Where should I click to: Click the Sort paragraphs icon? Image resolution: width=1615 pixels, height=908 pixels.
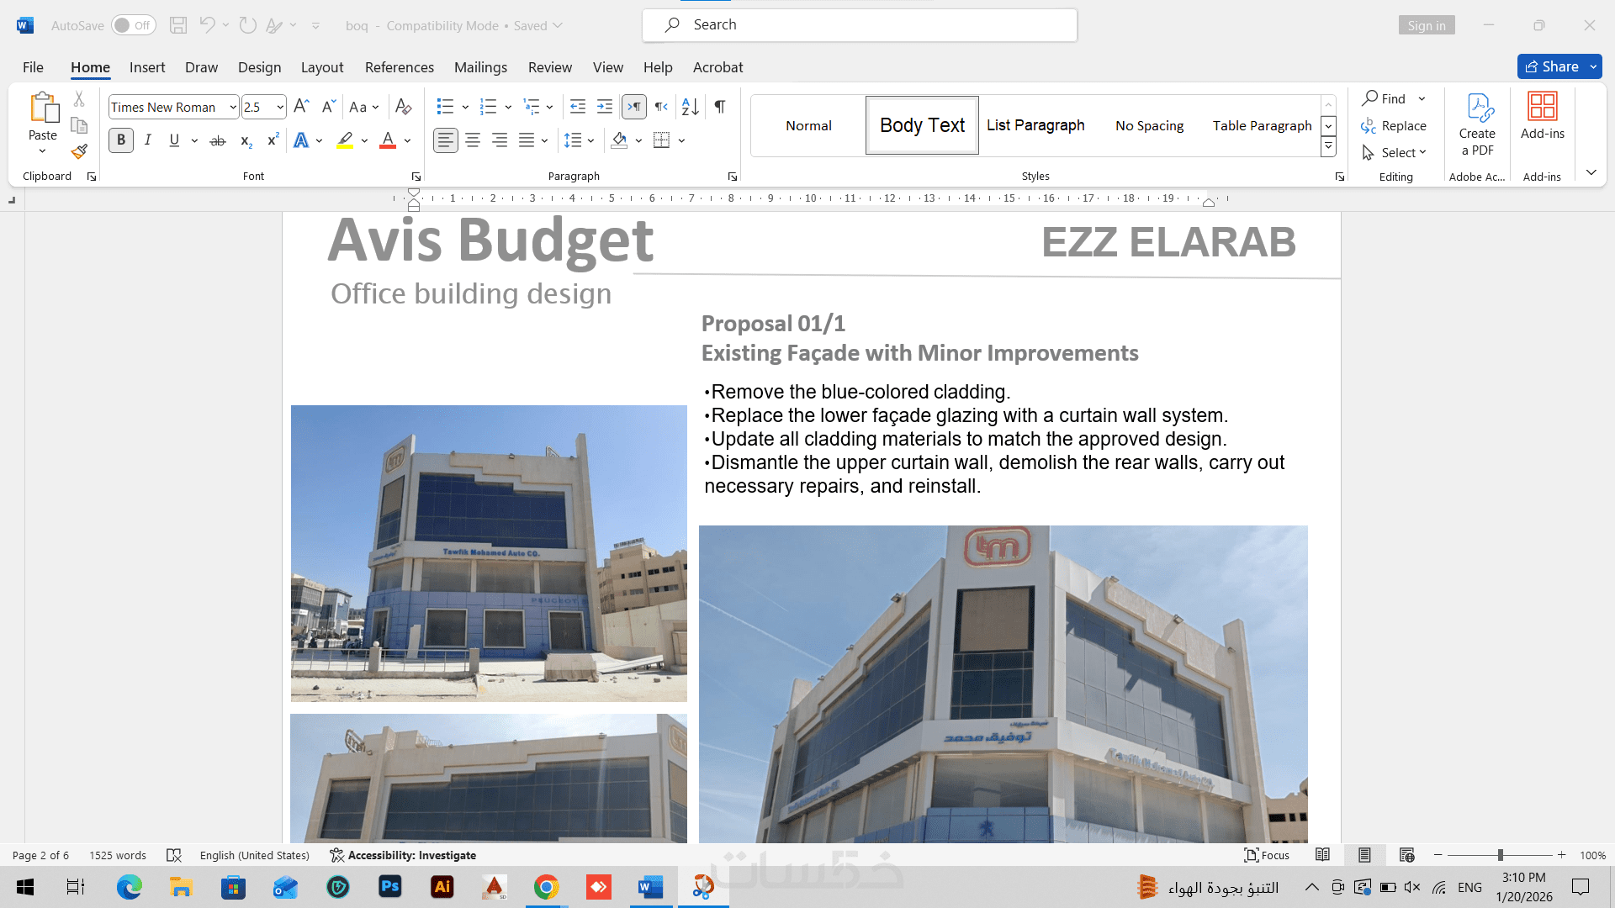click(690, 107)
